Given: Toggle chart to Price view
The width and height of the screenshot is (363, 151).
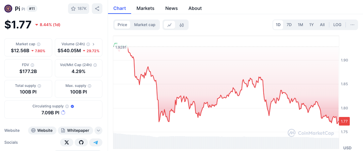Looking at the screenshot, I should coord(122,25).
